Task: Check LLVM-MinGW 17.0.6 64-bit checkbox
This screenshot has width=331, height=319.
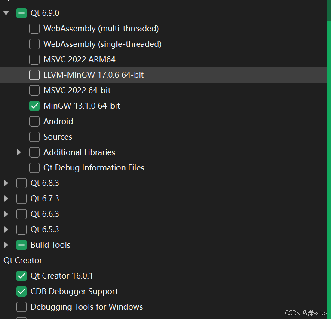Action: pos(34,75)
